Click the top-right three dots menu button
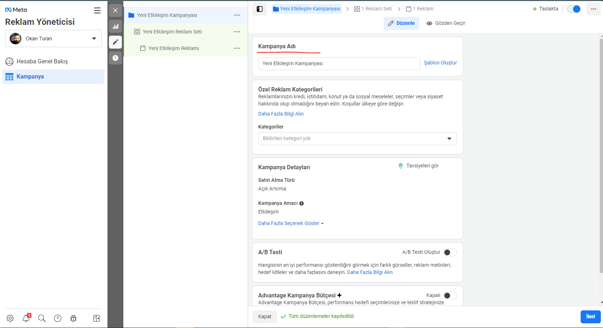This screenshot has width=603, height=328. coord(594,9)
